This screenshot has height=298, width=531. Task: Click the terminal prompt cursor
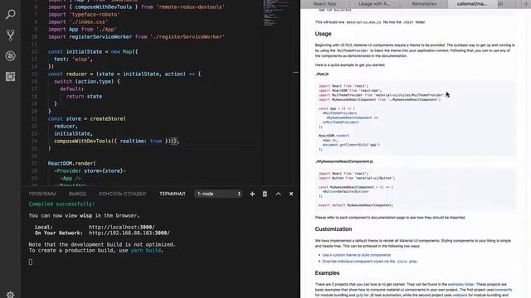pos(31,262)
